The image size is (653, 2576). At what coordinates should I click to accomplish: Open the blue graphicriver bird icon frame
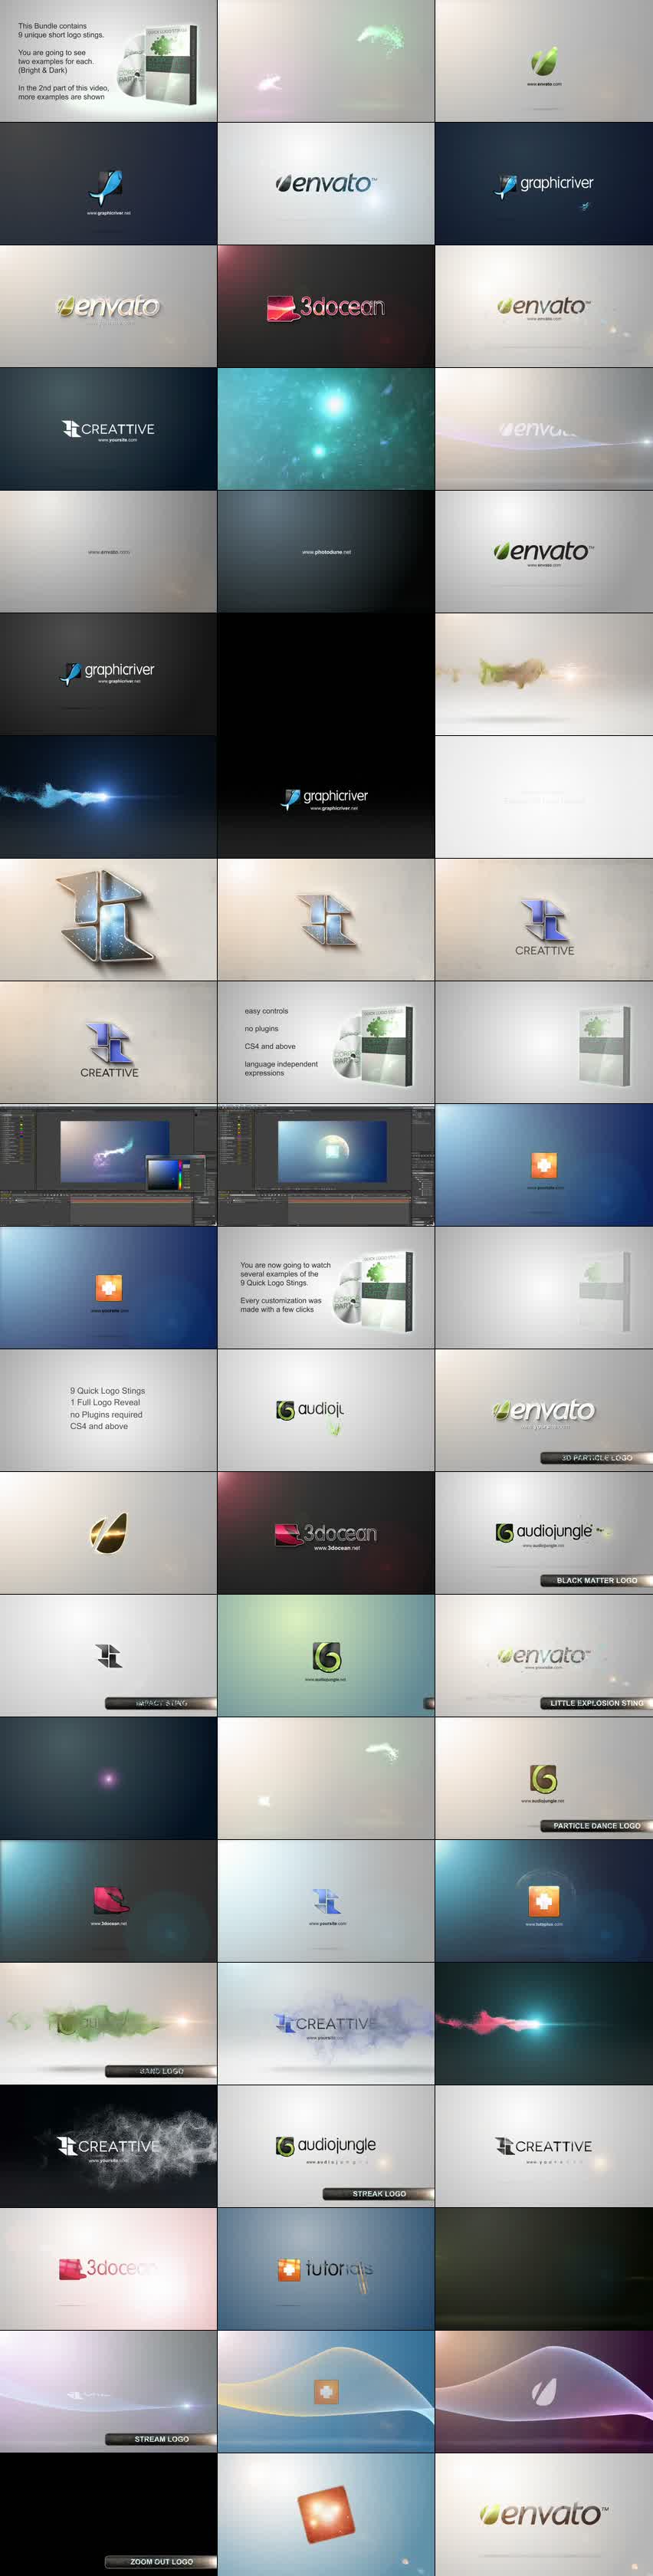pos(108,184)
